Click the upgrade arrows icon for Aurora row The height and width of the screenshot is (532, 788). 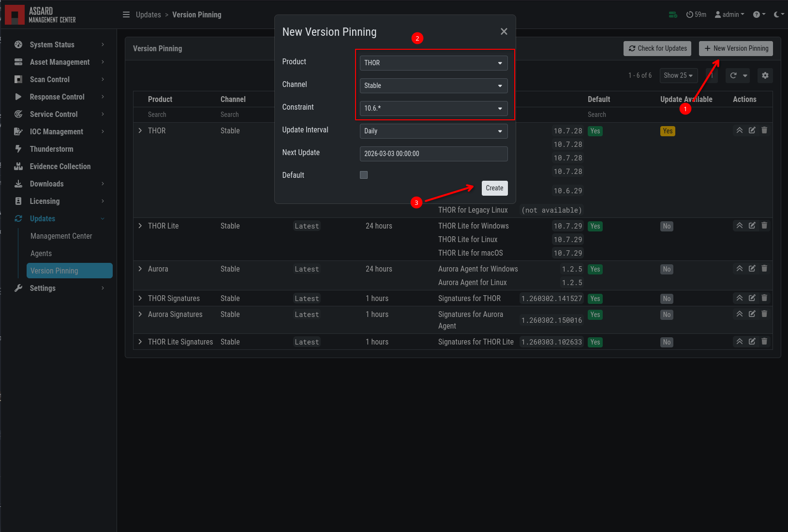tap(740, 268)
